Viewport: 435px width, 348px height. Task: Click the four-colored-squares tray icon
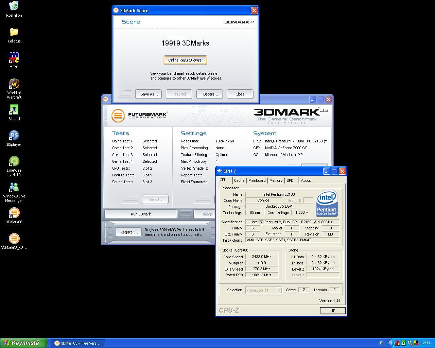click(416, 343)
